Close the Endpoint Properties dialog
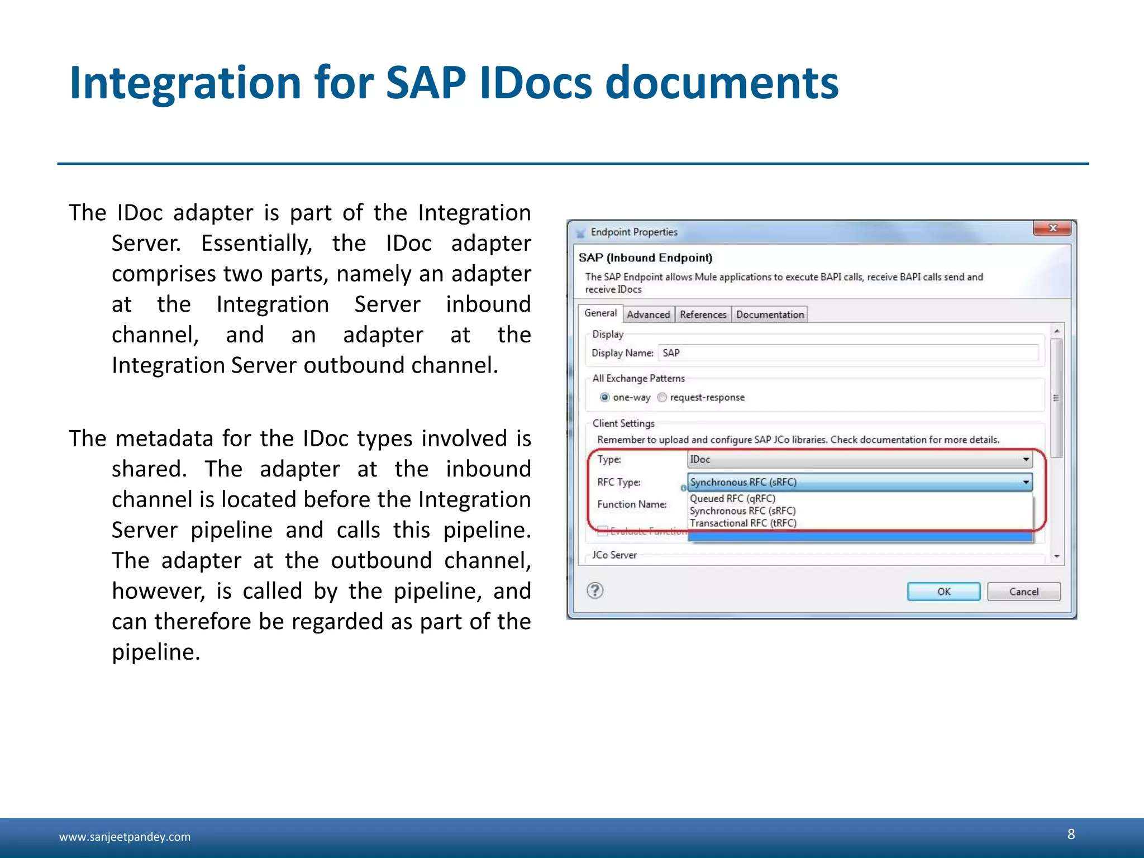 1052,228
